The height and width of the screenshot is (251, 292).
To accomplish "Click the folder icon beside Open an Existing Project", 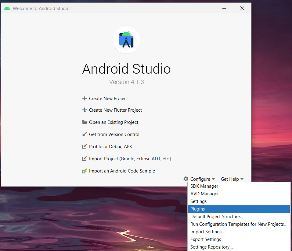I will click(x=85, y=122).
